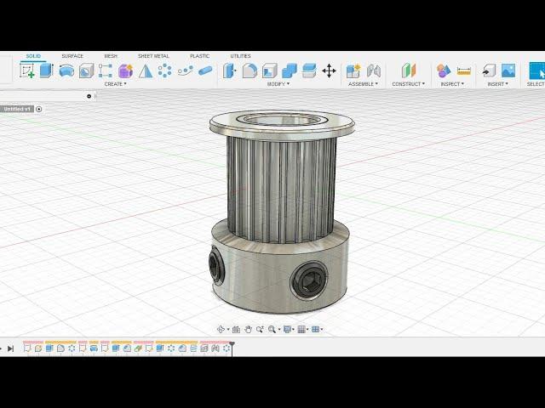
Task: Select the Revolve tool
Action: point(66,71)
